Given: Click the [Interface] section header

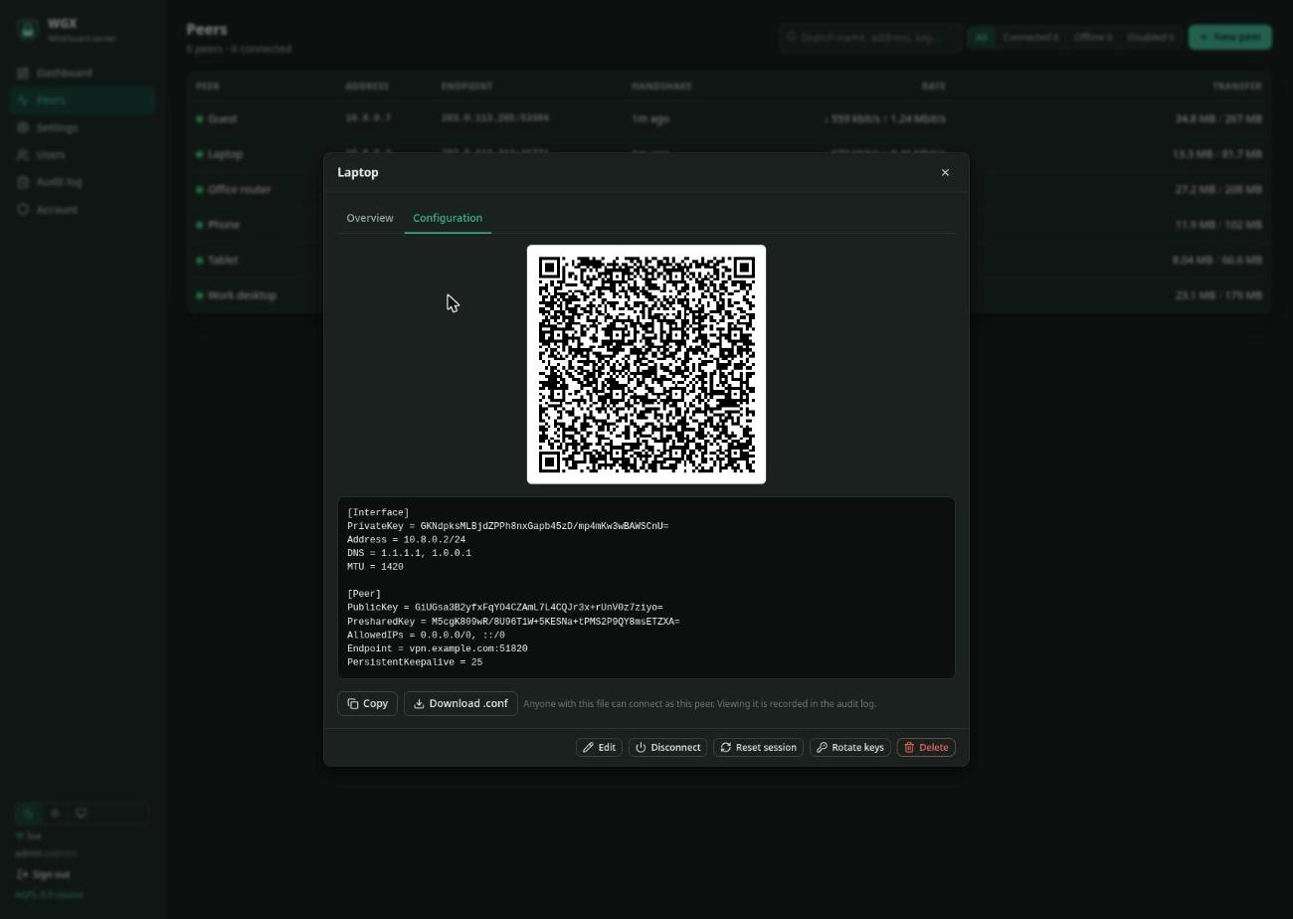Looking at the screenshot, I should coord(378,512).
